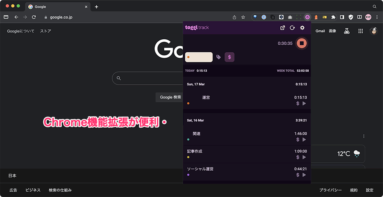Click the week total 52:02:58 value
The width and height of the screenshot is (383, 197).
(x=303, y=71)
